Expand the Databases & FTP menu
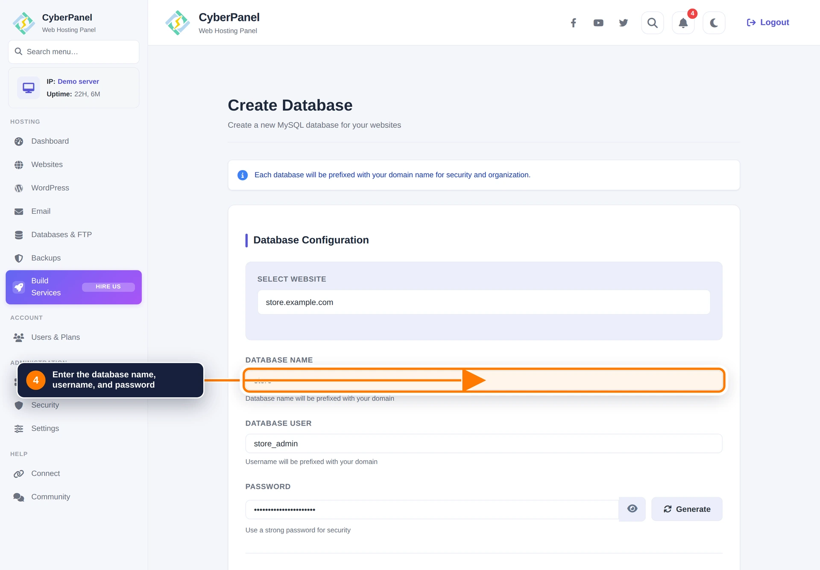Screen dimensions: 820x570 click(73, 235)
